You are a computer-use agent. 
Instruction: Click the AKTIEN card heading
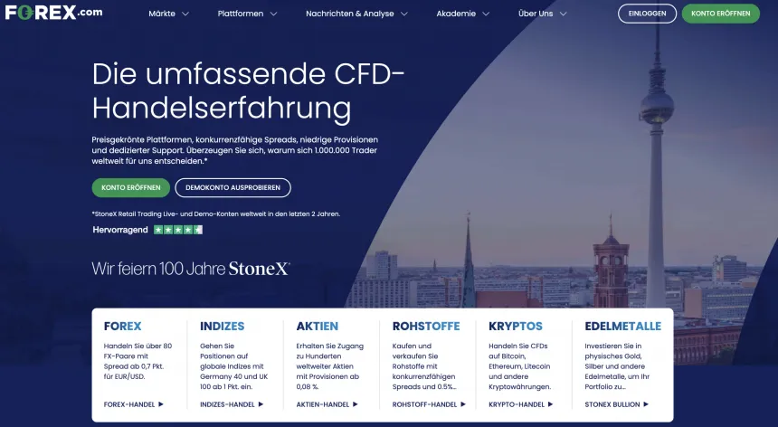click(317, 326)
